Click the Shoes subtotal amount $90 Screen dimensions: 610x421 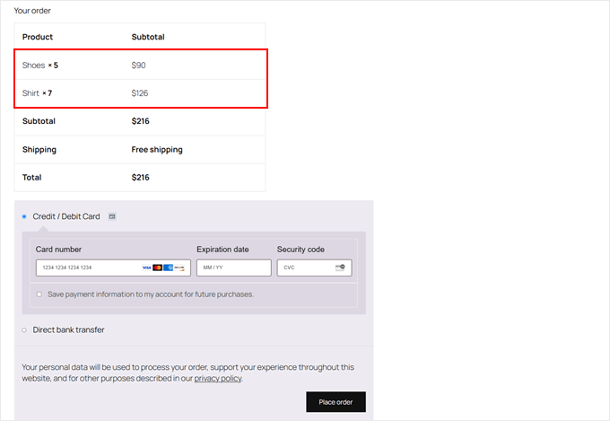click(x=139, y=66)
